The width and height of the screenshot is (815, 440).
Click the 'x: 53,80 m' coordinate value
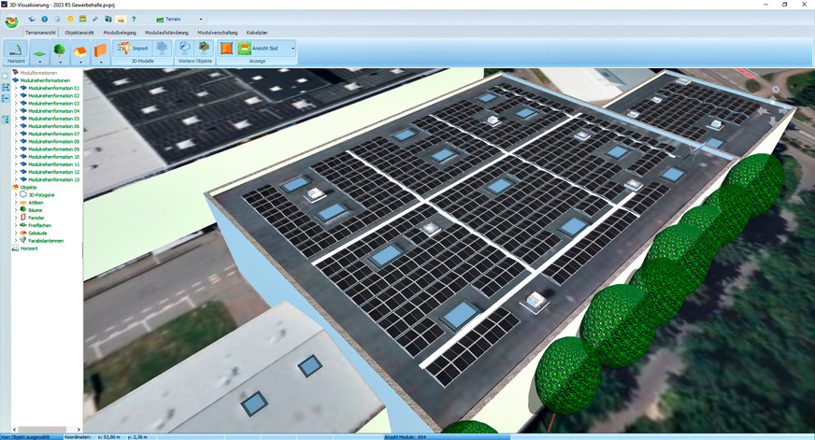[108, 437]
